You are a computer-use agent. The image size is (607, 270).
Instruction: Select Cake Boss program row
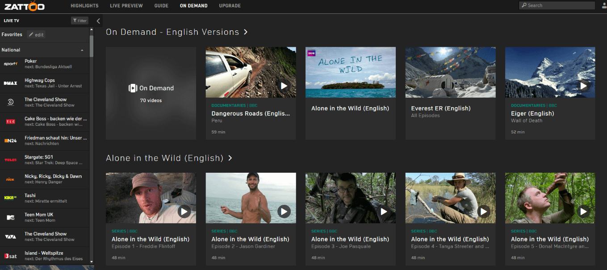pos(45,121)
